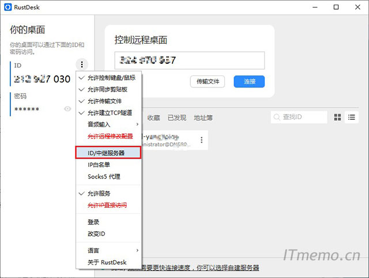
Task: Expand the 语言 submenu
Action: point(109,250)
